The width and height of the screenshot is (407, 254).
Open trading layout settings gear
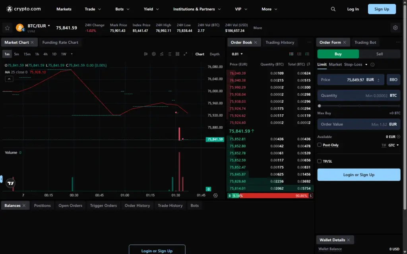[395, 28]
